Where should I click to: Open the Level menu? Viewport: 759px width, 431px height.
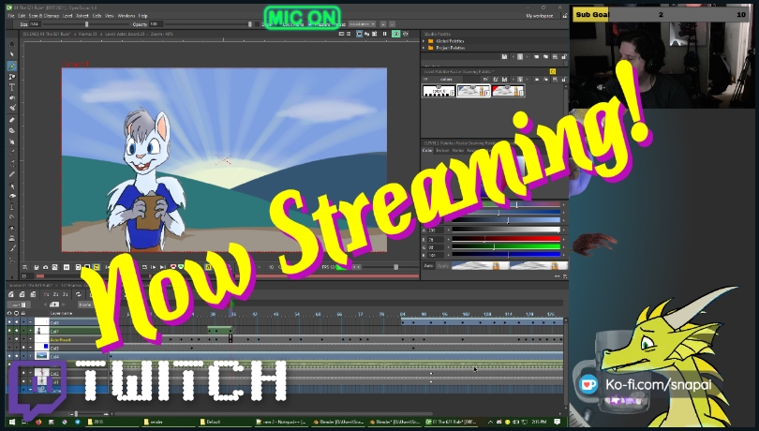click(x=67, y=16)
